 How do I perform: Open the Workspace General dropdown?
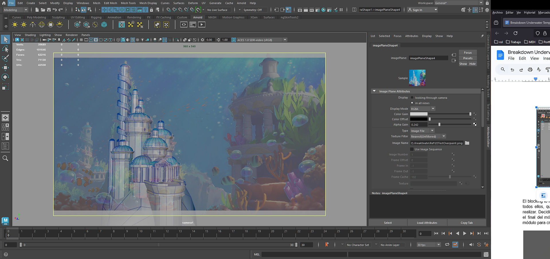(459, 3)
